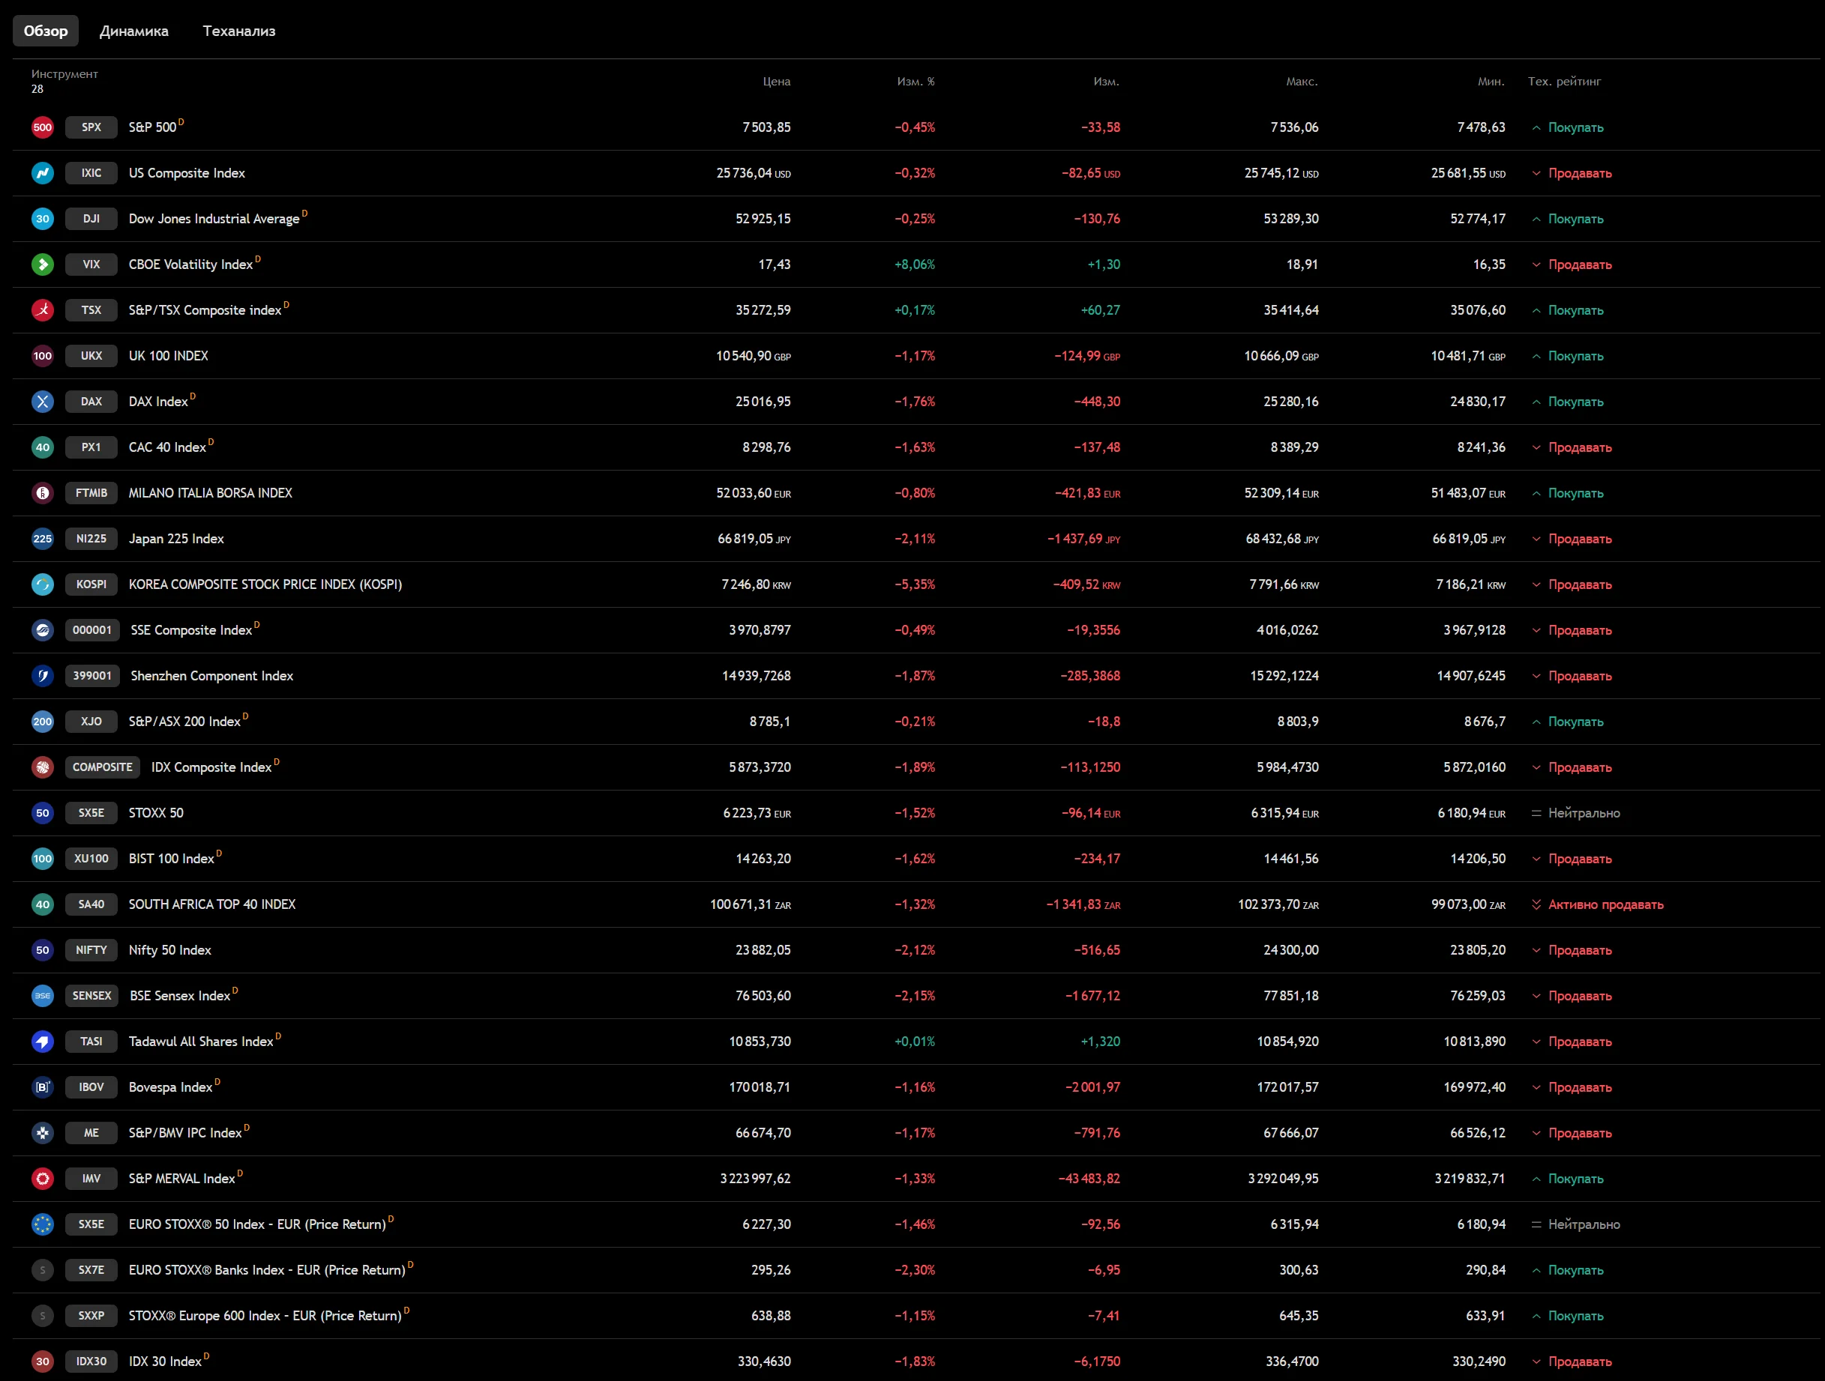The height and width of the screenshot is (1381, 1825).
Task: Sort by the Изм. % column header
Action: [915, 82]
